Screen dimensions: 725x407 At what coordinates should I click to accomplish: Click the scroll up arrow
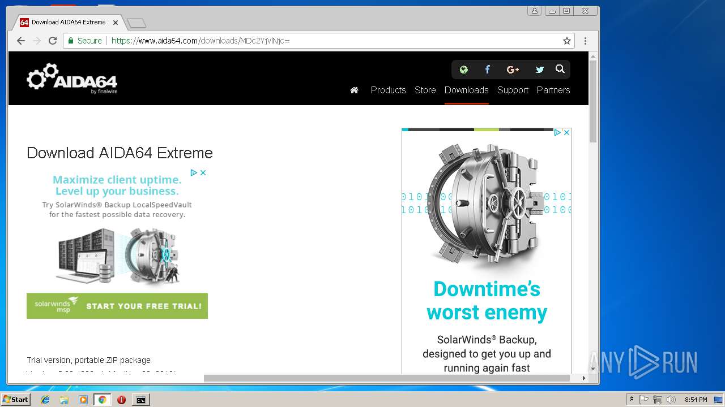click(x=593, y=56)
